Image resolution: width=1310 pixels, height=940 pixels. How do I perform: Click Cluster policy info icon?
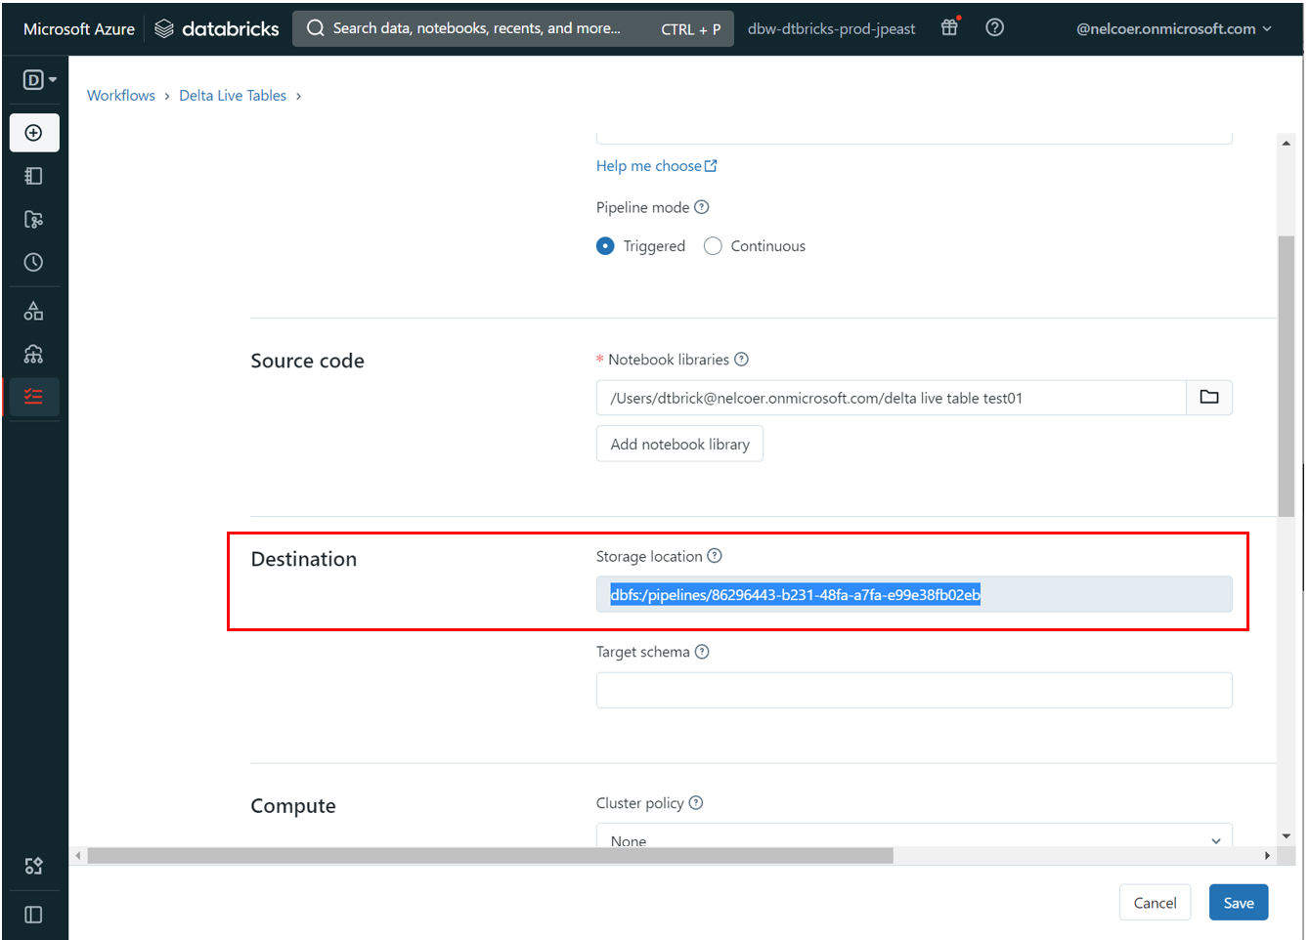(696, 803)
